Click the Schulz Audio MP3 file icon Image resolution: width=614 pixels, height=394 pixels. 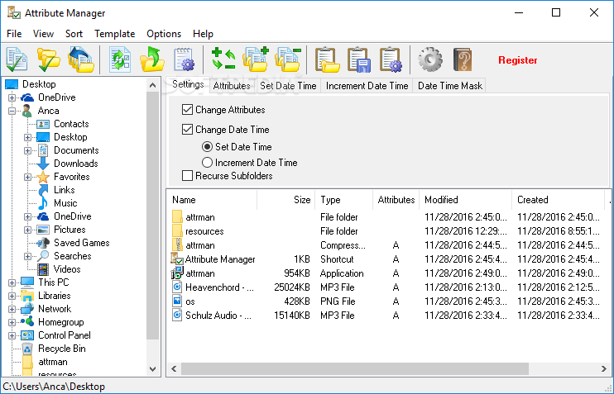point(177,315)
